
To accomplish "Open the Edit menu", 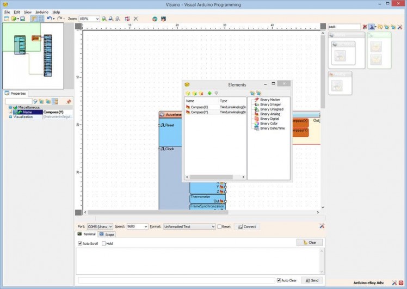I will pyautogui.click(x=17, y=12).
